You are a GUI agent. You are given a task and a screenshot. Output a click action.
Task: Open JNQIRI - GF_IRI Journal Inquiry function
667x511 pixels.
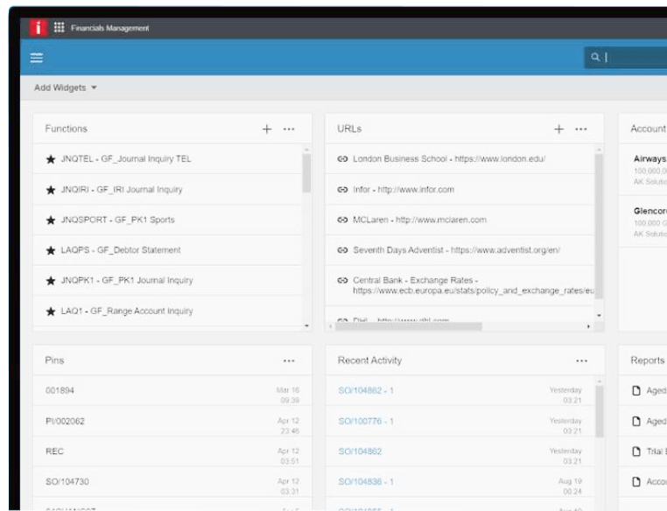coord(122,190)
